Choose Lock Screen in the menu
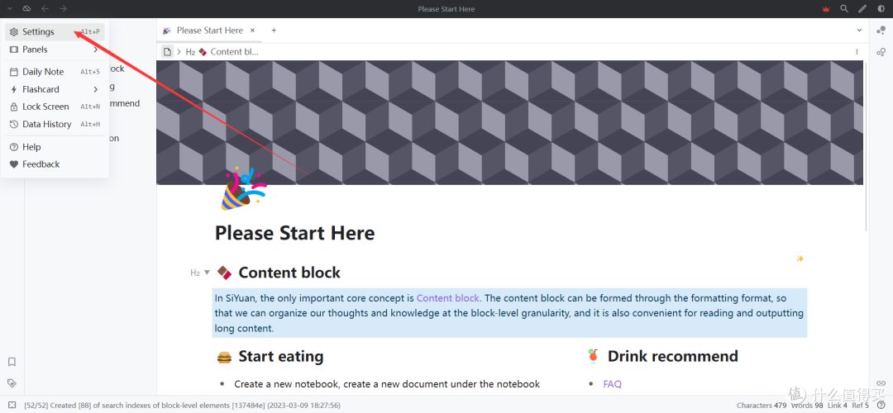Screen dimensions: 893x413 (55, 107)
